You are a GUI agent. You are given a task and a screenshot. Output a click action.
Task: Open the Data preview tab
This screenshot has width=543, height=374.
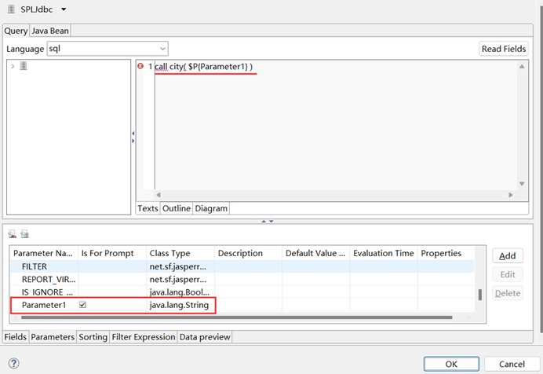[x=205, y=337]
